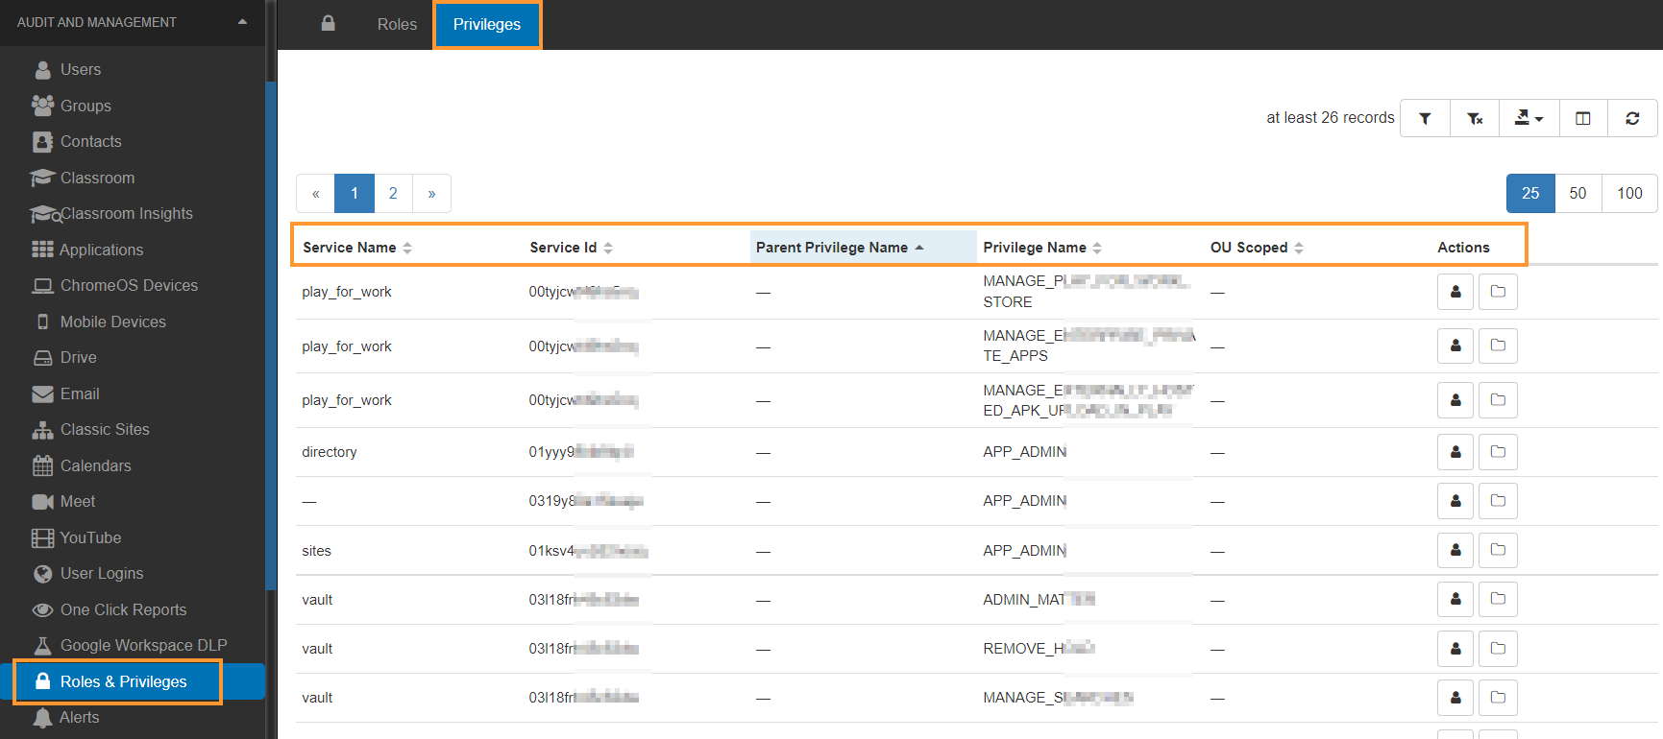View users for sites APP_ADMIN row
Viewport: 1663px width, 739px height.
[1455, 550]
